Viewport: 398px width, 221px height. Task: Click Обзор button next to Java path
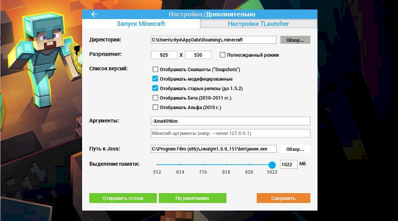click(295, 149)
